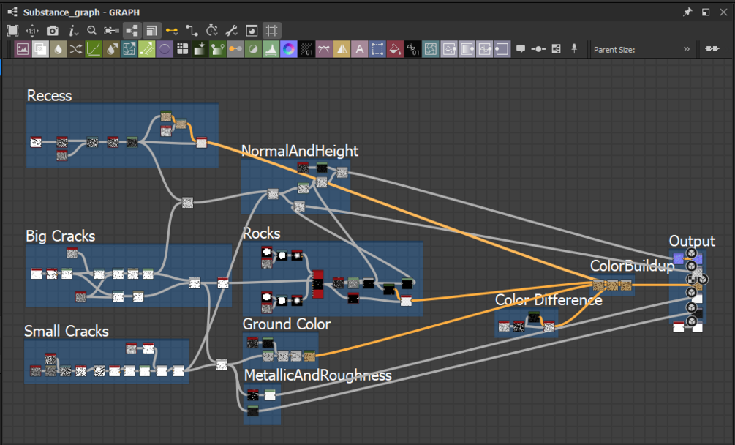The height and width of the screenshot is (445, 735).
Task: Select the tall red node in Rocks frame
Action: pos(318,284)
